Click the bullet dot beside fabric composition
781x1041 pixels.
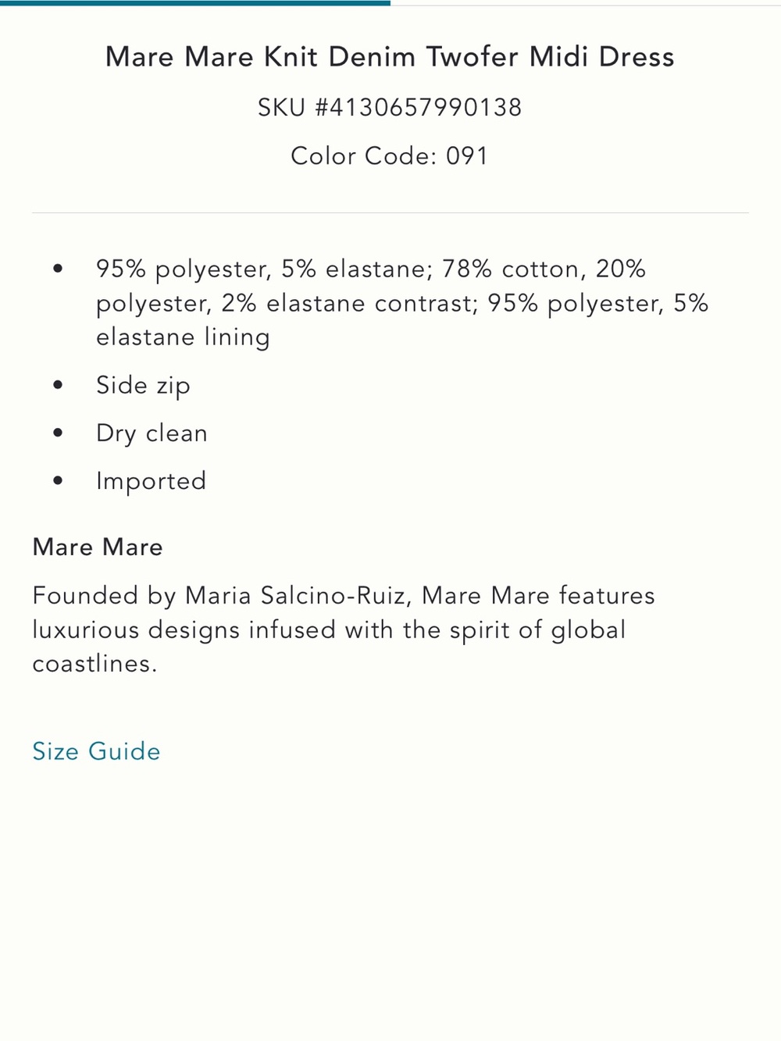[x=58, y=269]
